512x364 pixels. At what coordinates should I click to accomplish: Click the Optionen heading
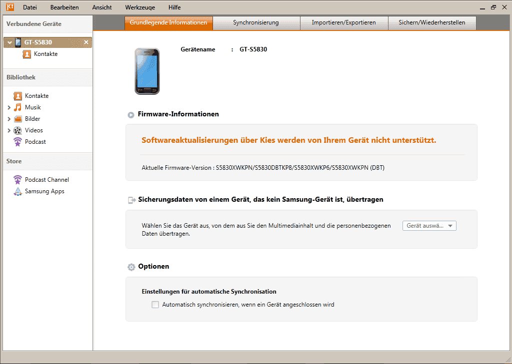[x=154, y=267]
